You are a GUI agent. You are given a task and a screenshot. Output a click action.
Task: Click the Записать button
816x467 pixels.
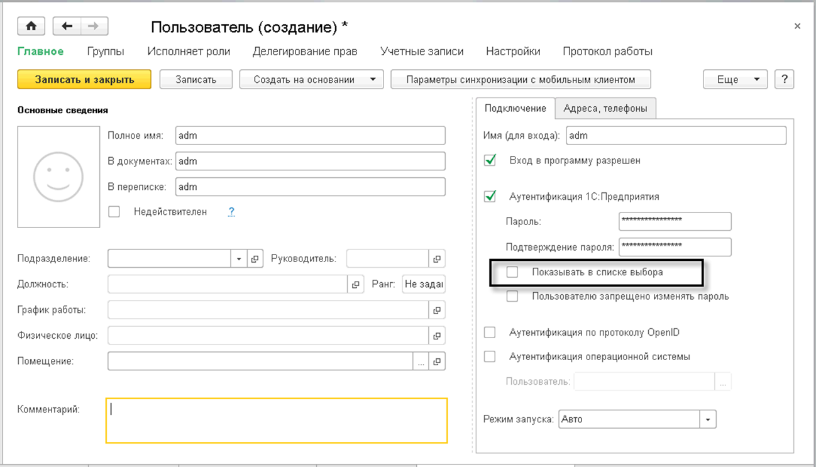pos(196,79)
